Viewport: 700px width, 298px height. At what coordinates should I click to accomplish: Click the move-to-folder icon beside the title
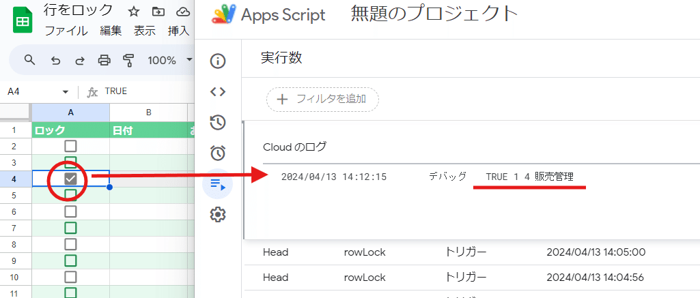tap(158, 12)
